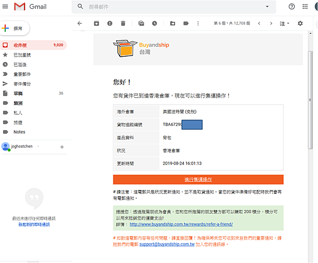318x263 pixels.
Task: Open the Inbox folder with 9,020 unread
Action: coord(33,45)
